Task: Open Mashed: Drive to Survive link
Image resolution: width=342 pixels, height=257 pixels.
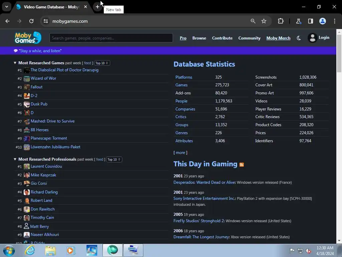Action: click(52, 121)
